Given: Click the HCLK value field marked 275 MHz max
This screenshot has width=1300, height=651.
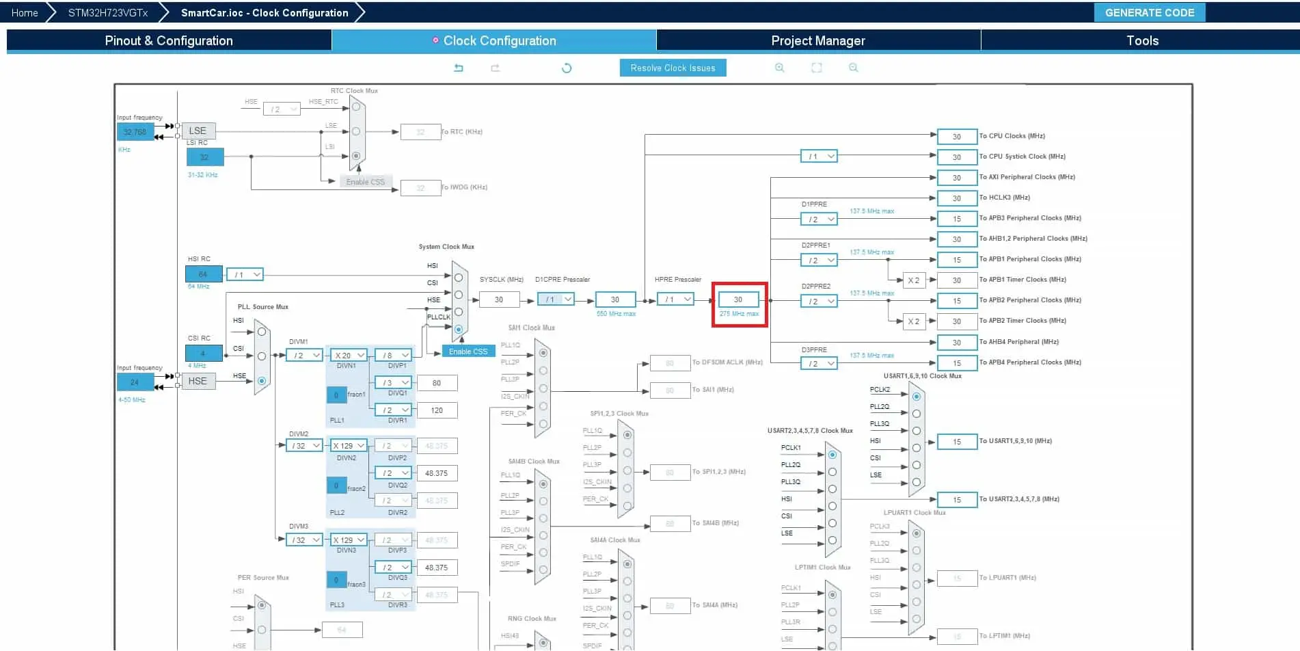Looking at the screenshot, I should [738, 300].
